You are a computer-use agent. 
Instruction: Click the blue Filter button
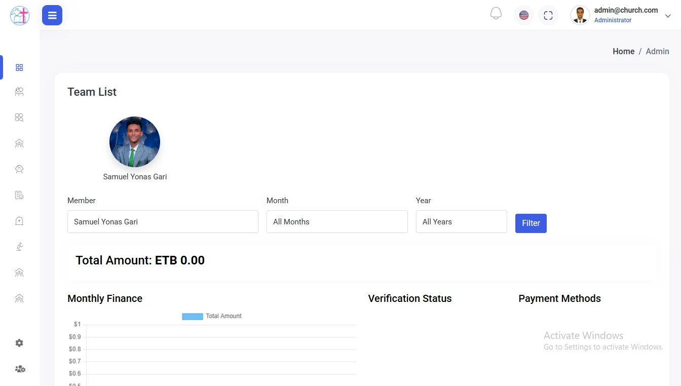[x=531, y=223]
